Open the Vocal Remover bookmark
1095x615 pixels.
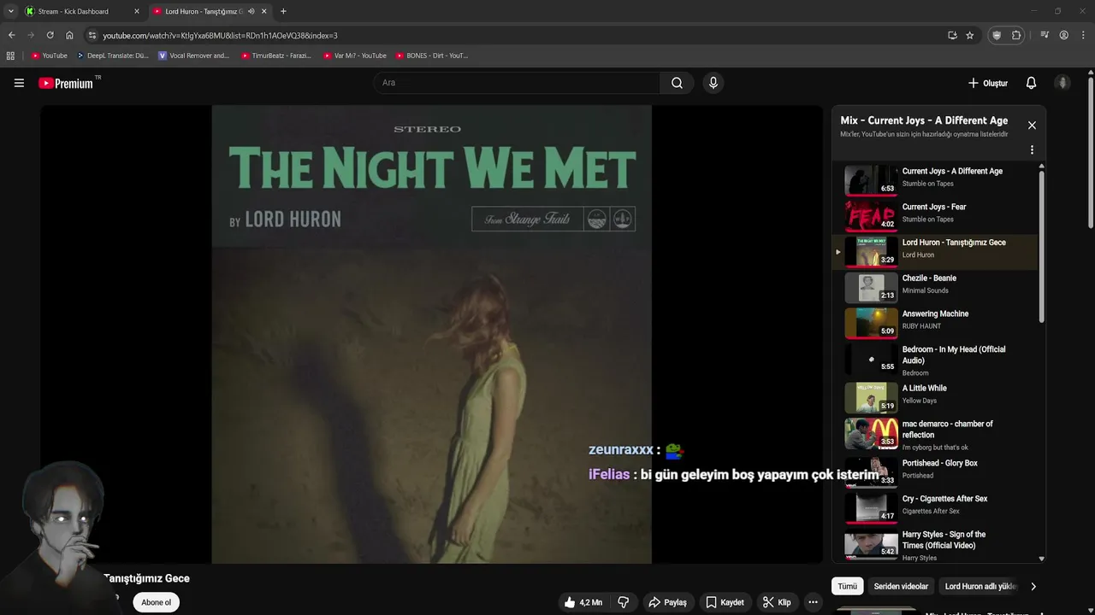tap(193, 56)
